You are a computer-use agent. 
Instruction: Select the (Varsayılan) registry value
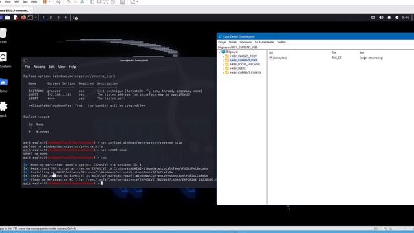point(278,58)
